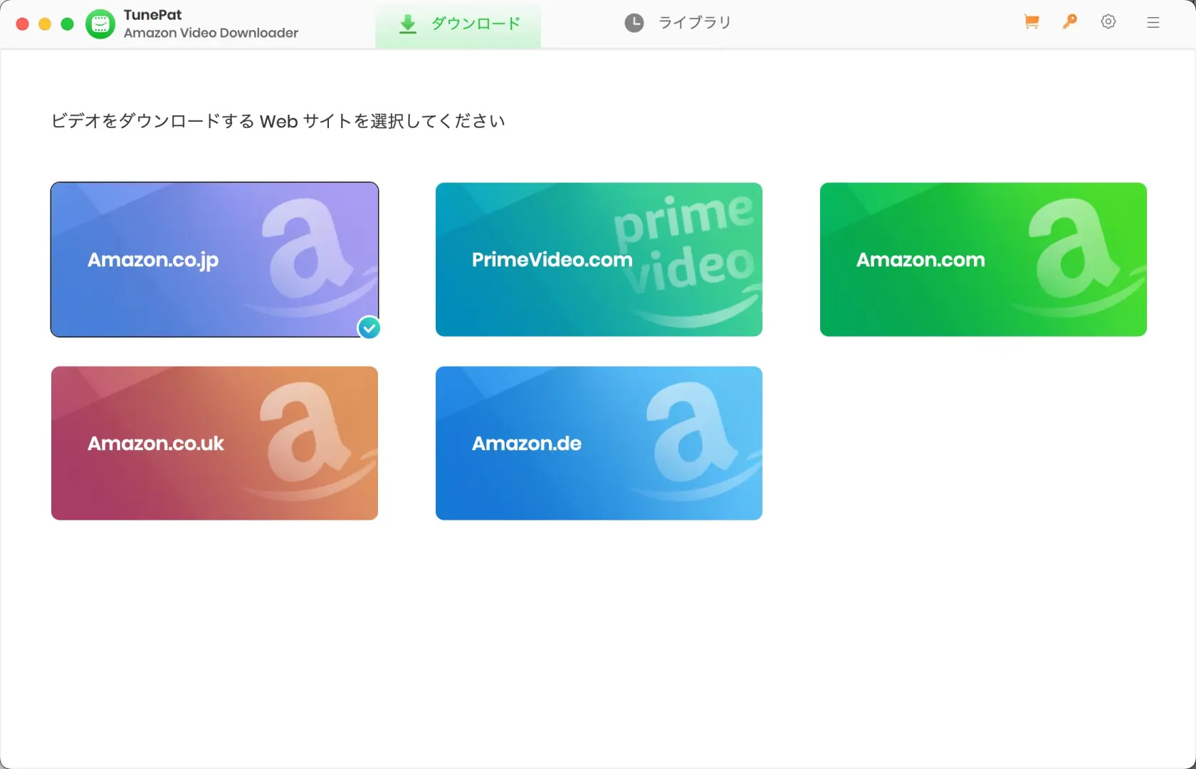Open settings via the gear icon
This screenshot has height=769, width=1196.
click(x=1108, y=22)
